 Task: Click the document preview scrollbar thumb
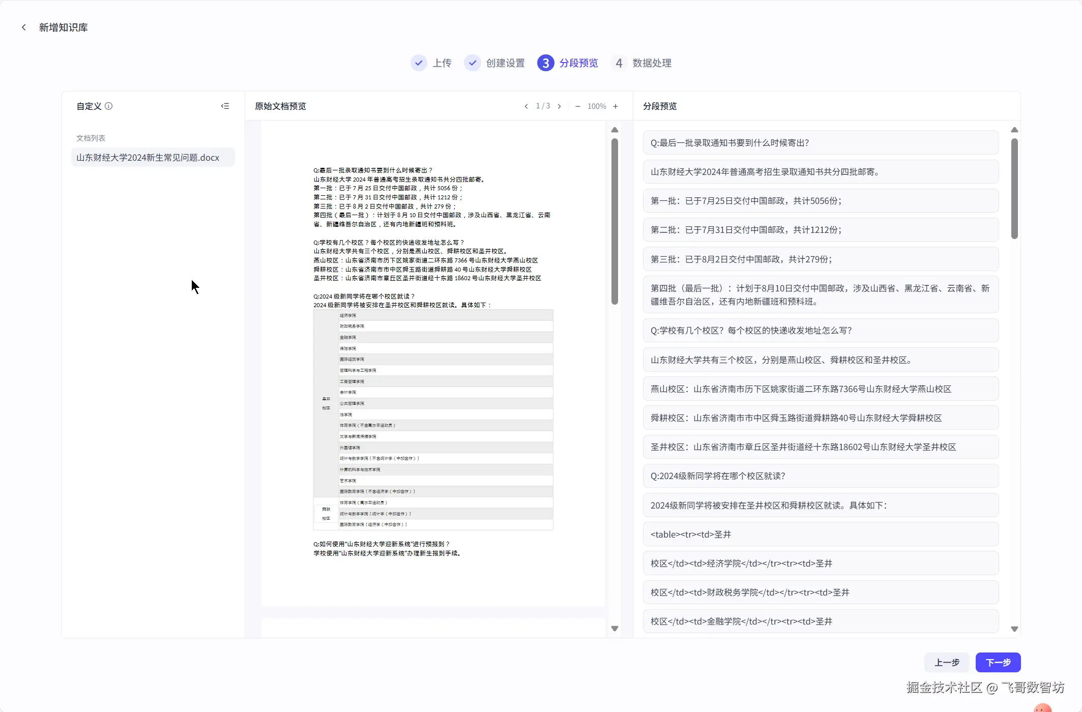(615, 221)
